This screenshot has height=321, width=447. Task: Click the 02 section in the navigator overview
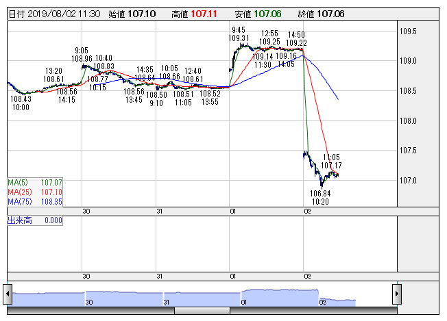pos(337,302)
